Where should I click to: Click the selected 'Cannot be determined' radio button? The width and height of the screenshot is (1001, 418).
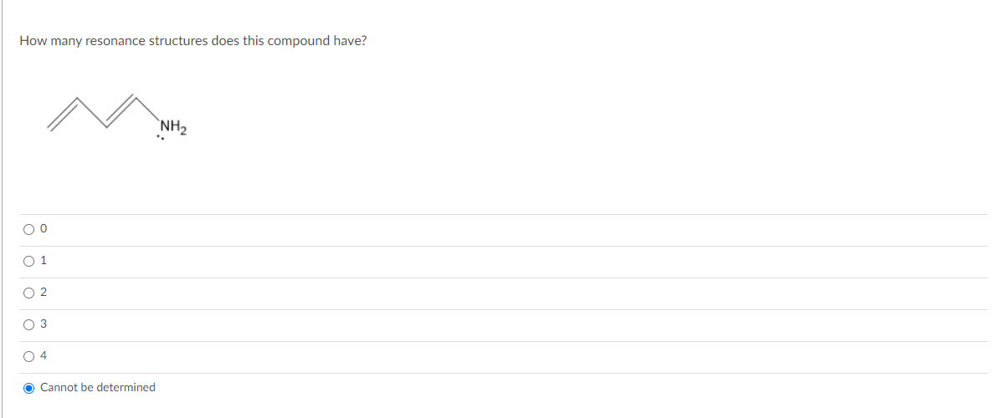[28, 388]
